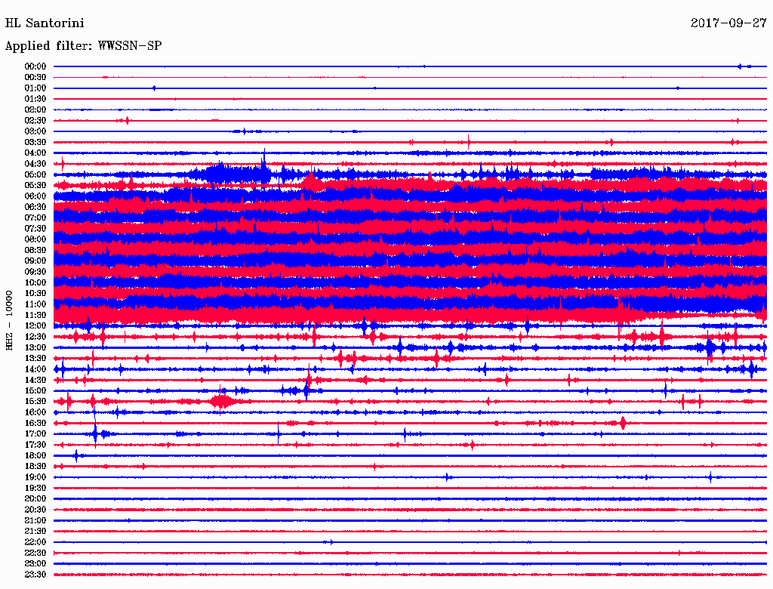Select the 20:00 time label
Viewport: 773px width, 589px height.
point(35,498)
